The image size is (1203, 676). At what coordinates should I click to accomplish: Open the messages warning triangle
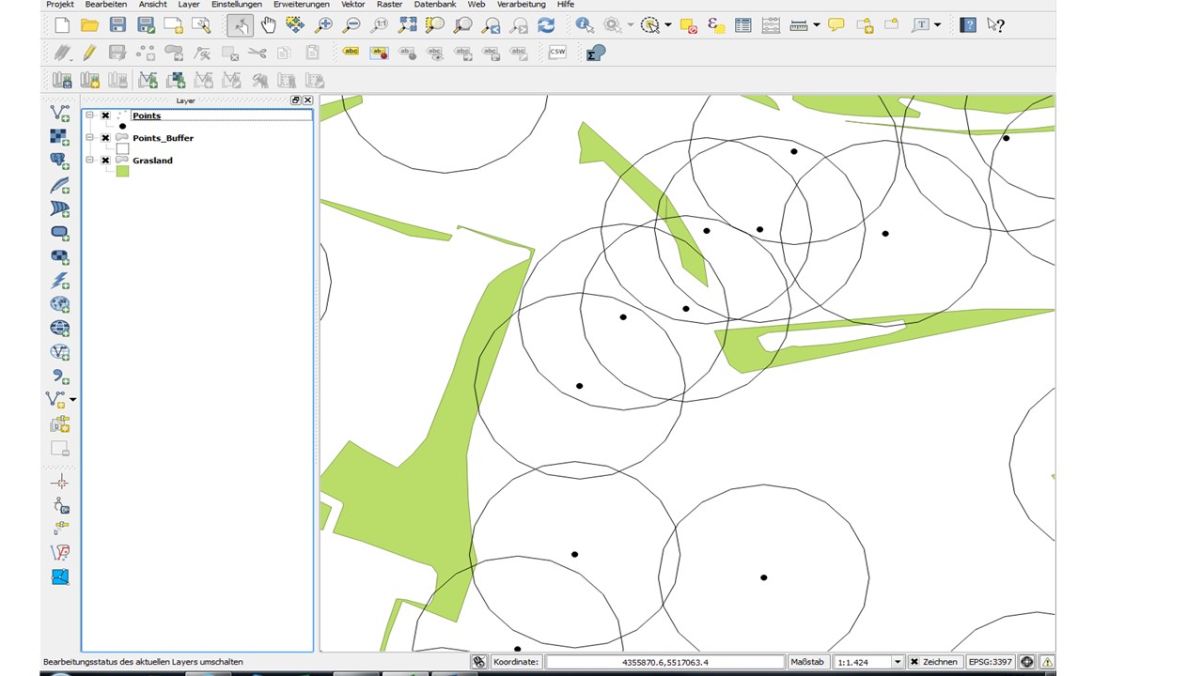[1047, 662]
